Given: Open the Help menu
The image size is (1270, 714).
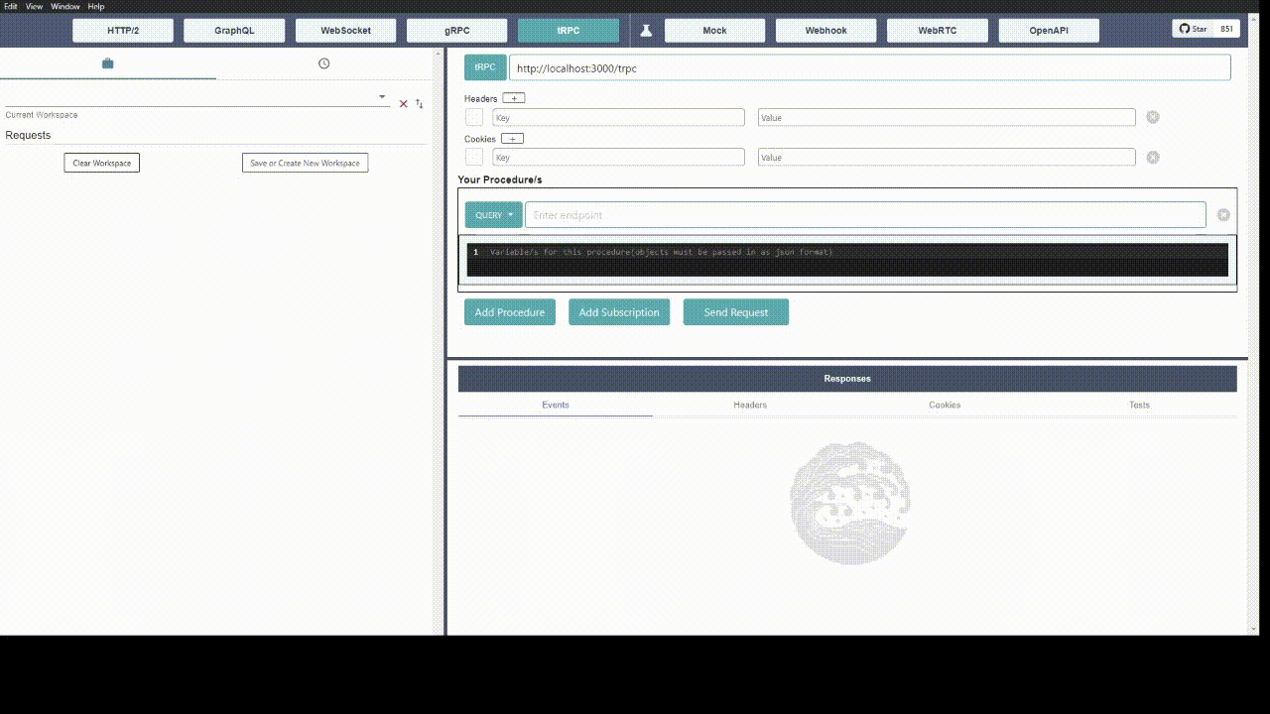Looking at the screenshot, I should [96, 6].
